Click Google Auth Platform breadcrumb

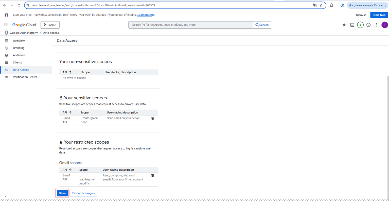[24, 33]
